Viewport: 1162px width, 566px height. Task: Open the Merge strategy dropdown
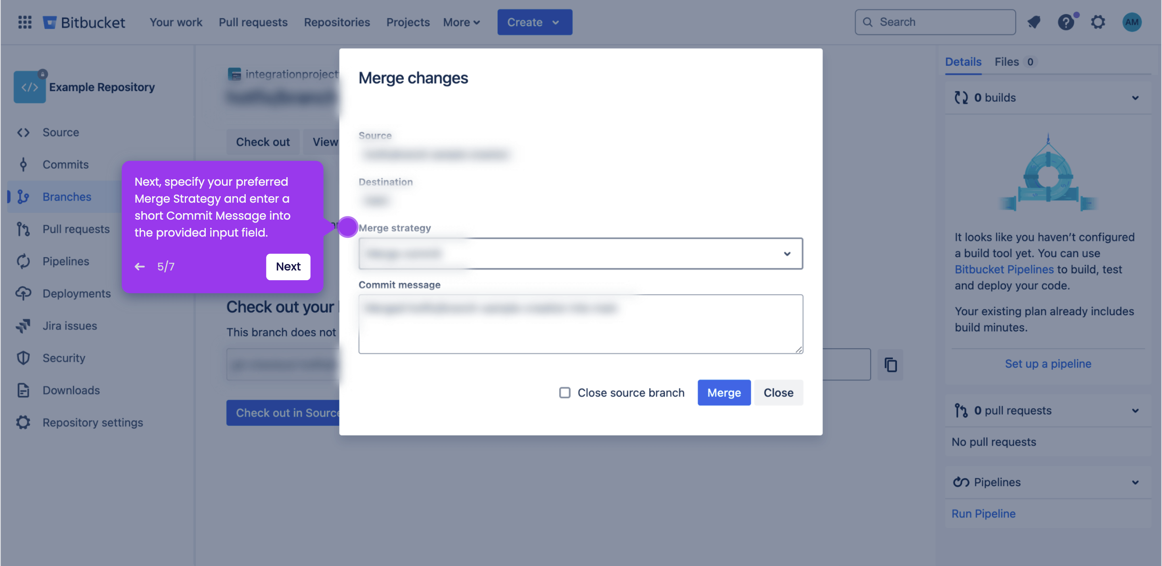tap(581, 254)
